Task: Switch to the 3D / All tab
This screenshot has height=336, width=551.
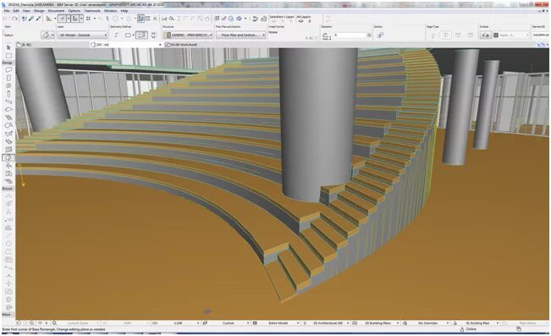Action: pos(126,45)
